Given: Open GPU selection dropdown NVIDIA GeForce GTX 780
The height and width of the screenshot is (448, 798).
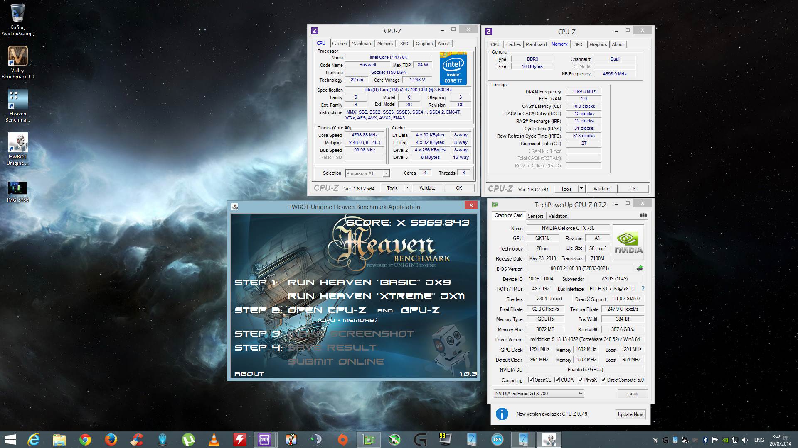Looking at the screenshot, I should coord(539,393).
